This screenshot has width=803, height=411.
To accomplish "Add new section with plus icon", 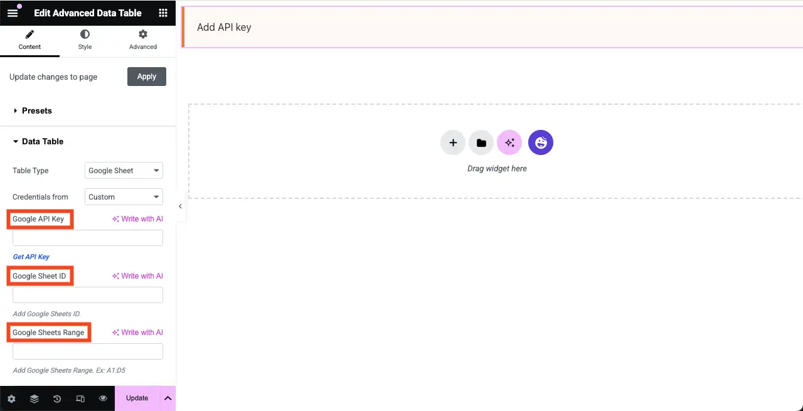I will coord(453,142).
